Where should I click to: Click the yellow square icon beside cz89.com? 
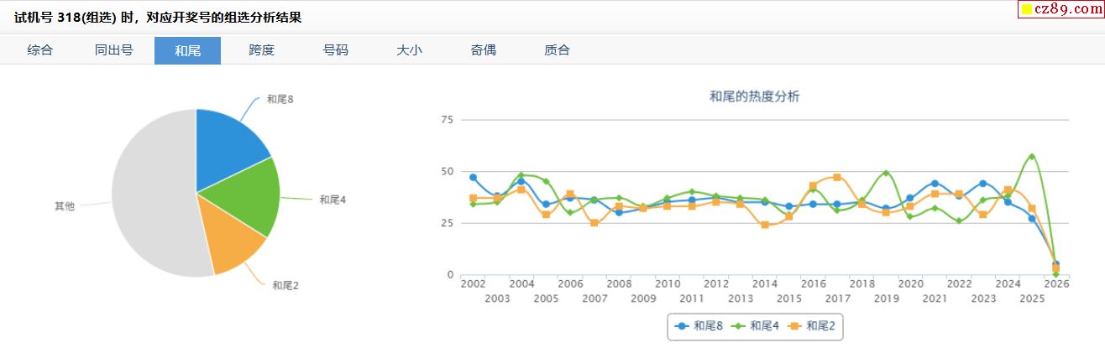1026,9
